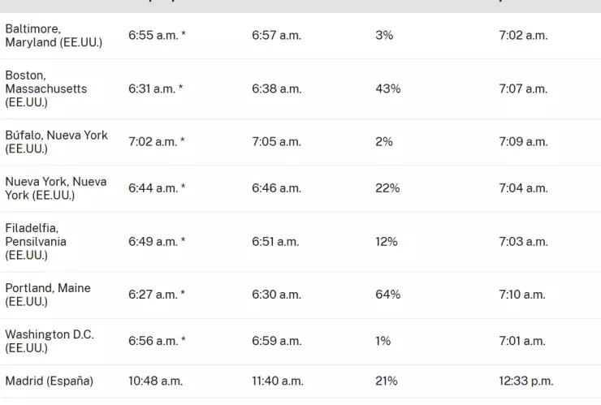This screenshot has height=405, width=601.
Task: Select Filadelfia's 6:51 a.m. time cell
Action: 276,242
